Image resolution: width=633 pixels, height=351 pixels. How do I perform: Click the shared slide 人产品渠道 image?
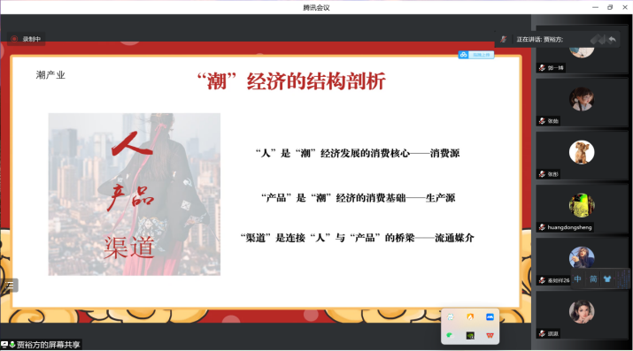135,195
